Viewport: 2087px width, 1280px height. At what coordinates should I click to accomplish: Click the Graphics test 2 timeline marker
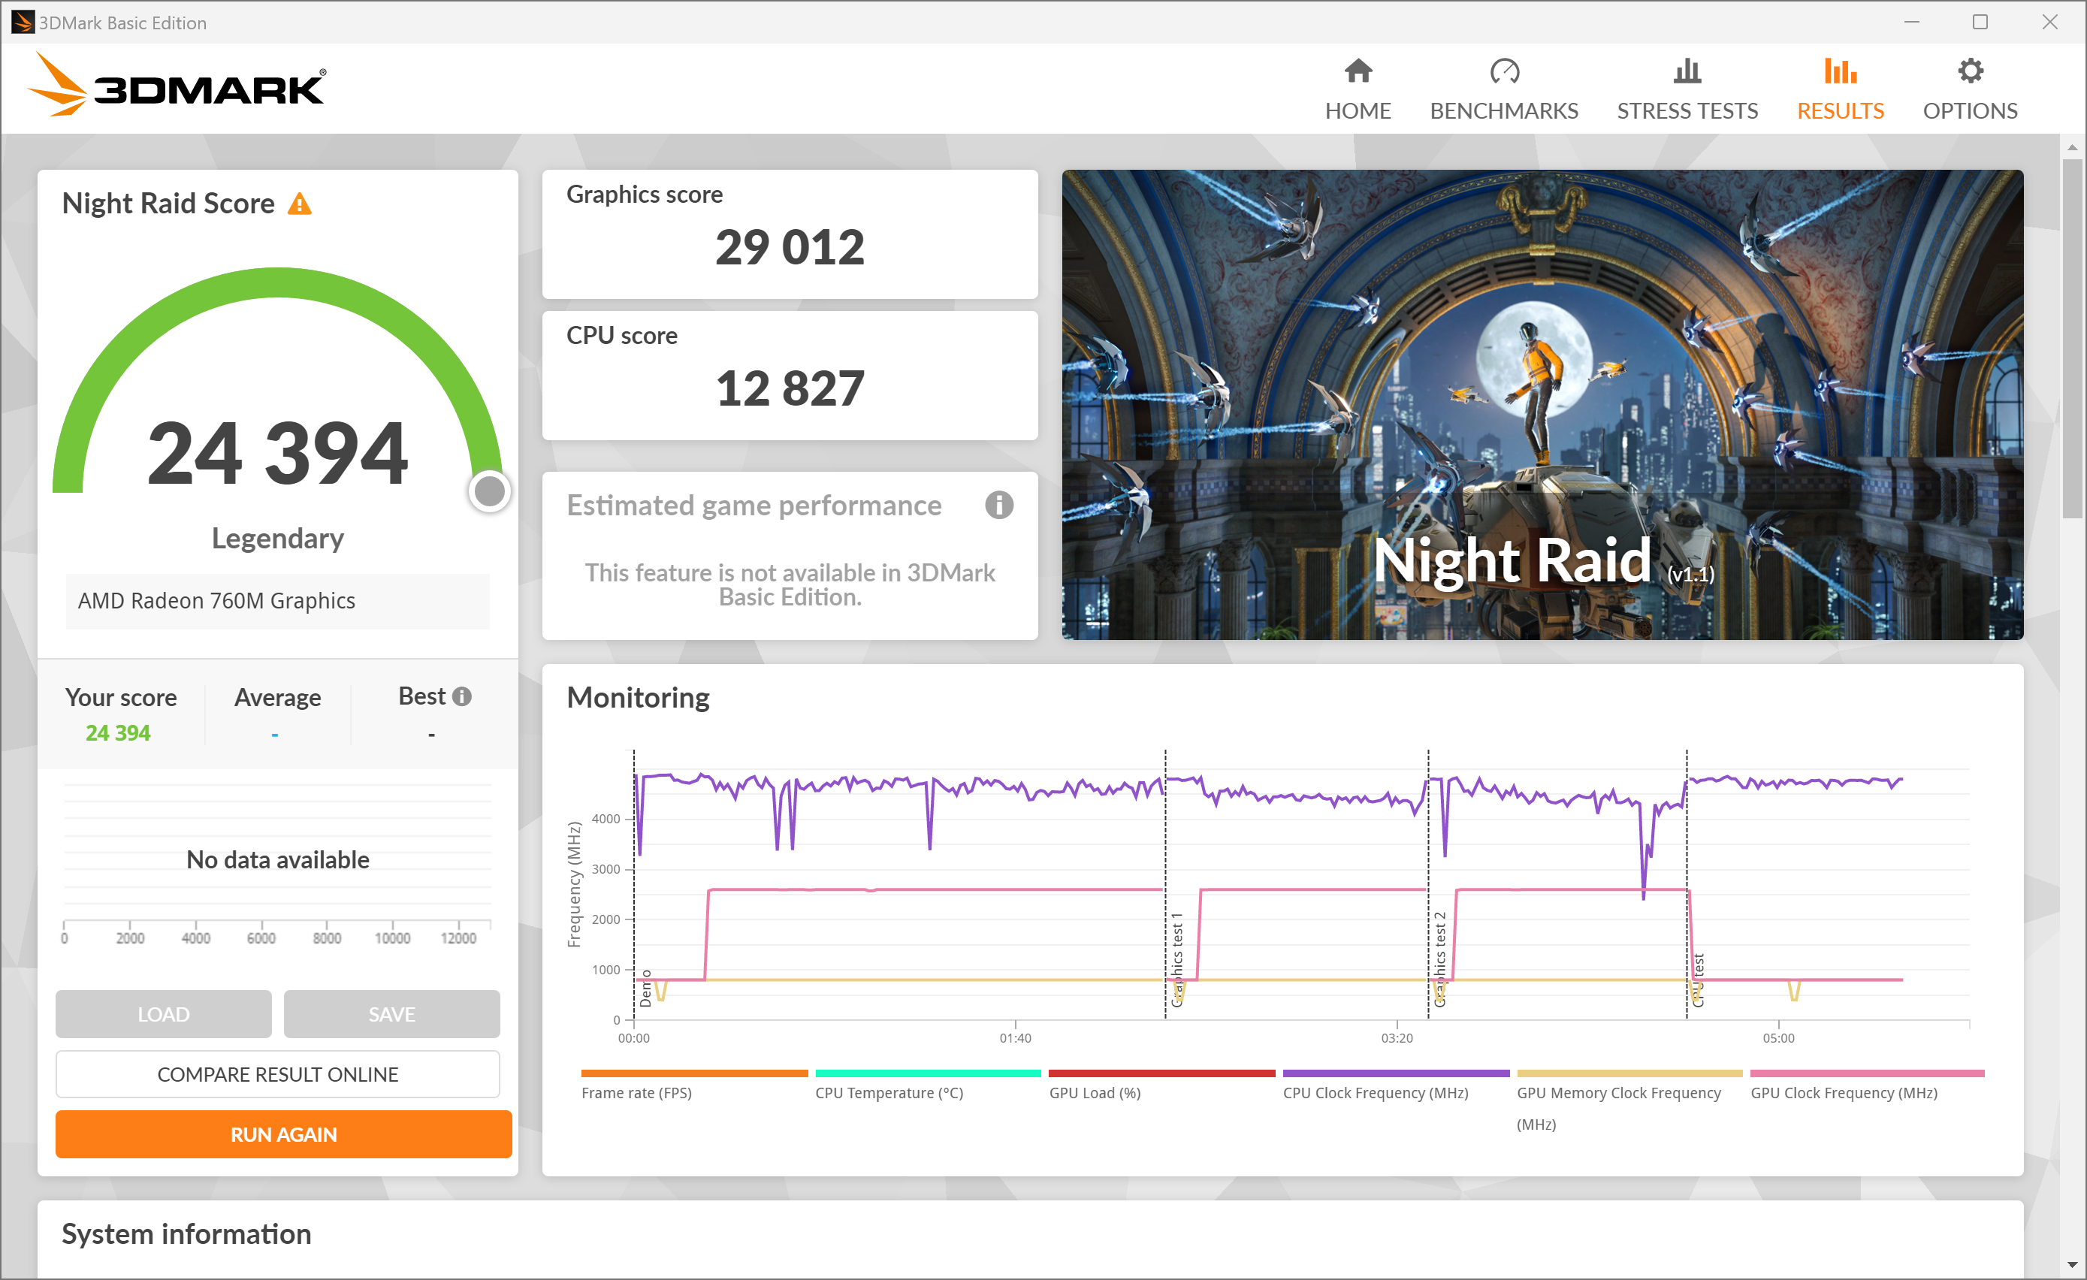pyautogui.click(x=1440, y=960)
